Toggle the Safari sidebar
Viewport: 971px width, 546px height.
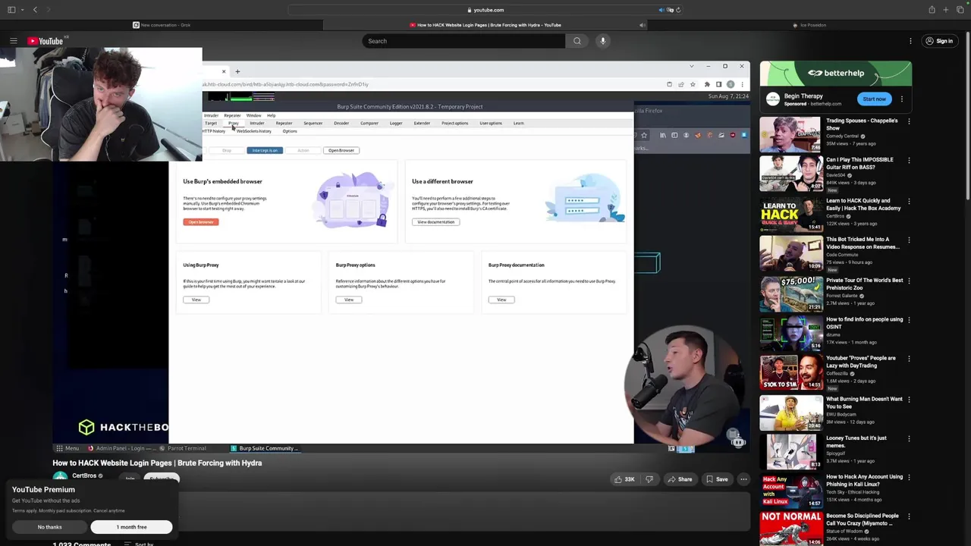pos(13,10)
